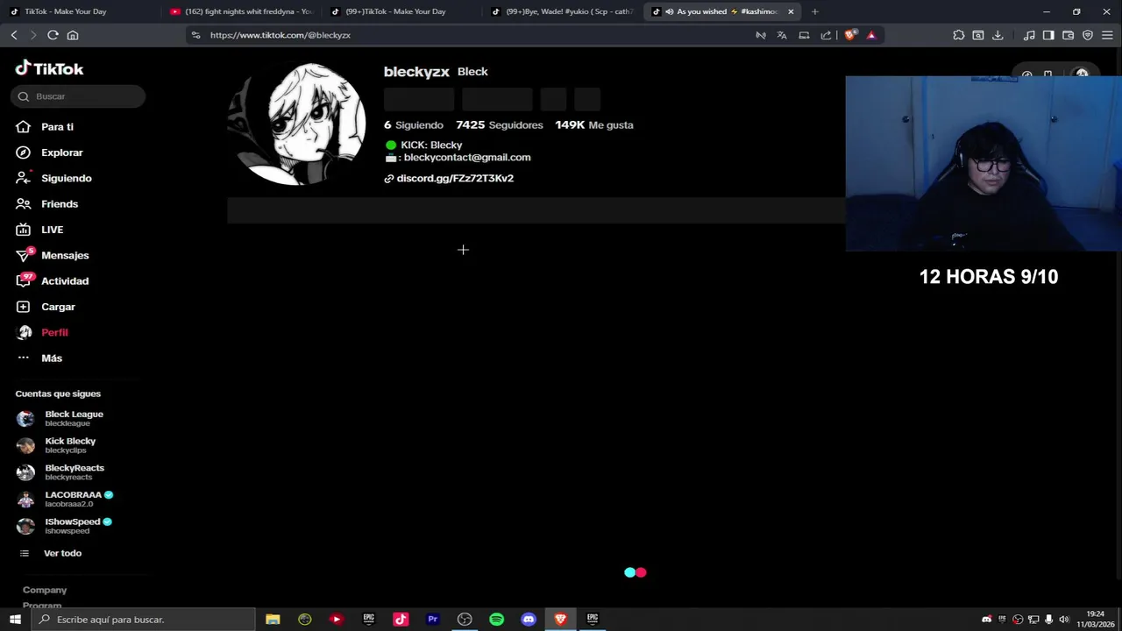Click the bleckycontact@gmail.com email text
This screenshot has height=631, width=1122.
pyautogui.click(x=467, y=158)
